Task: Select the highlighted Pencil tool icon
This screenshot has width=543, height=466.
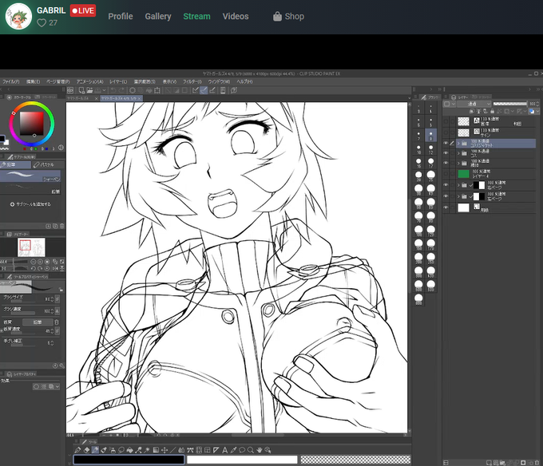Action: (95, 450)
